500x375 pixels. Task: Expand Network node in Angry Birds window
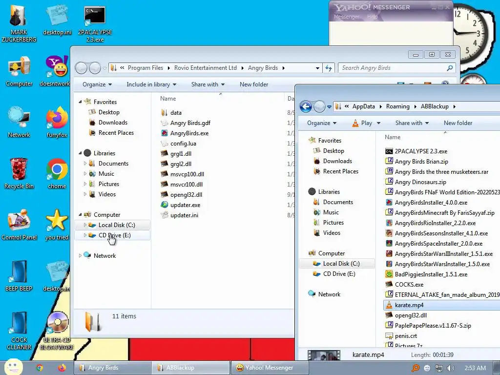point(81,255)
